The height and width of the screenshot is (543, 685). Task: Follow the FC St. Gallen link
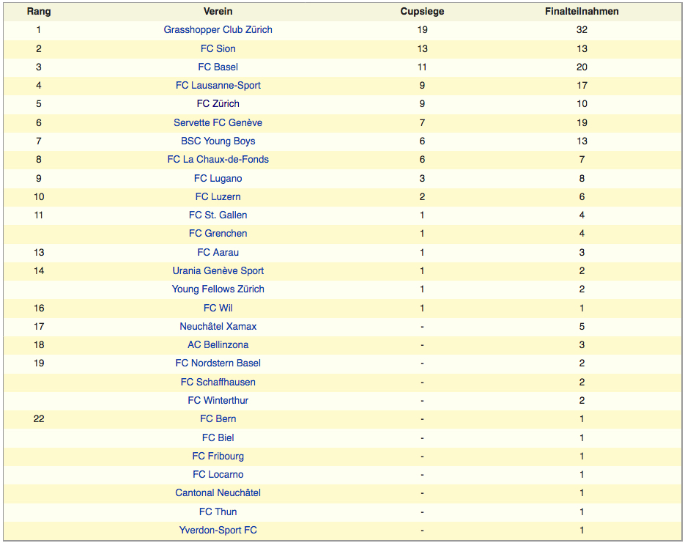pos(218,215)
